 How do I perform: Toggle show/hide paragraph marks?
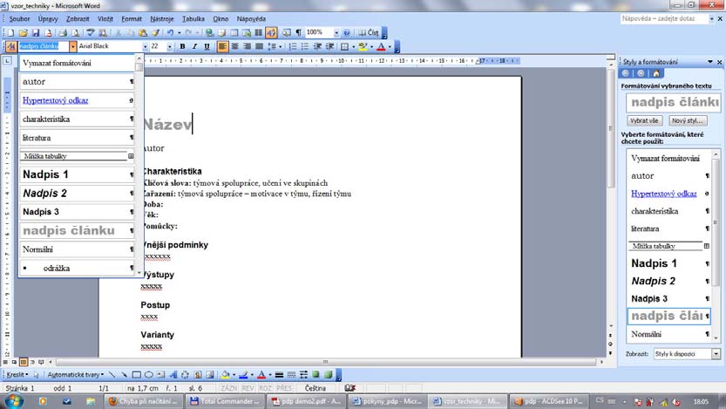[x=299, y=32]
